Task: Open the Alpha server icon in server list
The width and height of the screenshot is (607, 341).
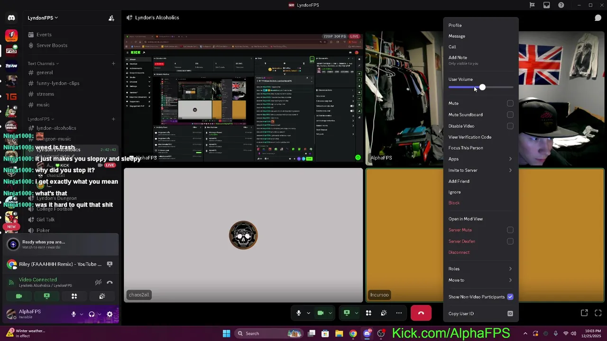Action: pyautogui.click(x=11, y=36)
